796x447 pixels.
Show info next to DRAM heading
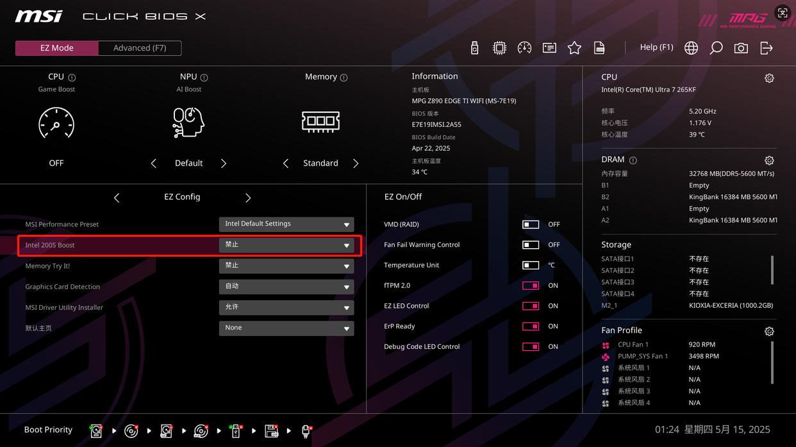[x=633, y=160]
